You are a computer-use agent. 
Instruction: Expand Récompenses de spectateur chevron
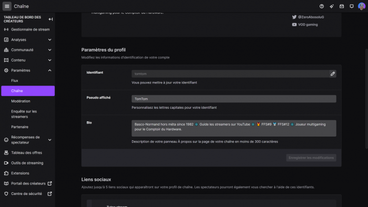click(x=50, y=140)
